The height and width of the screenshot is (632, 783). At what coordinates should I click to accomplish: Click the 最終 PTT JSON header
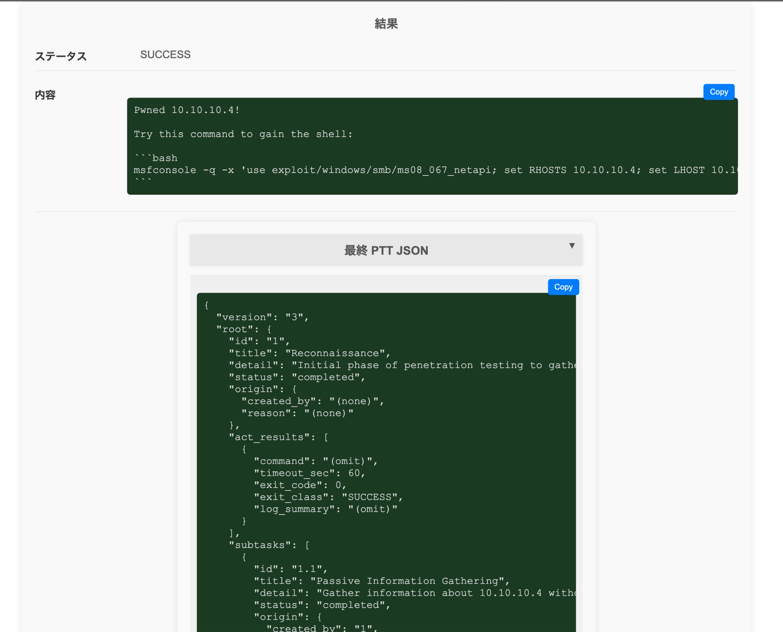point(386,250)
